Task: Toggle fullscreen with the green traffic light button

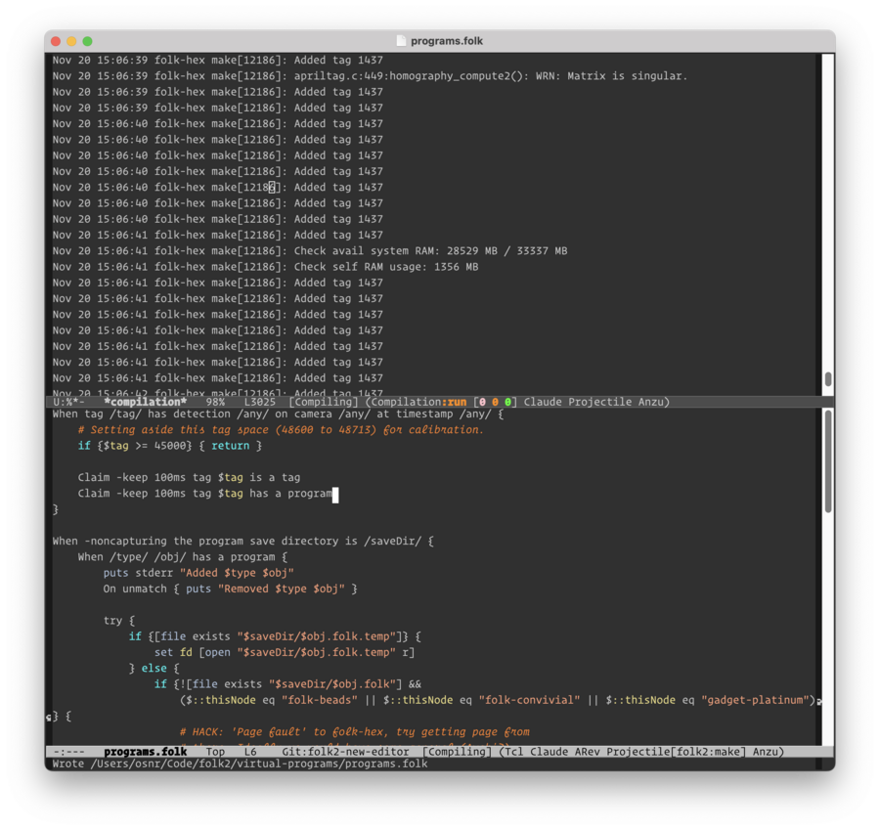Action: pyautogui.click(x=87, y=41)
